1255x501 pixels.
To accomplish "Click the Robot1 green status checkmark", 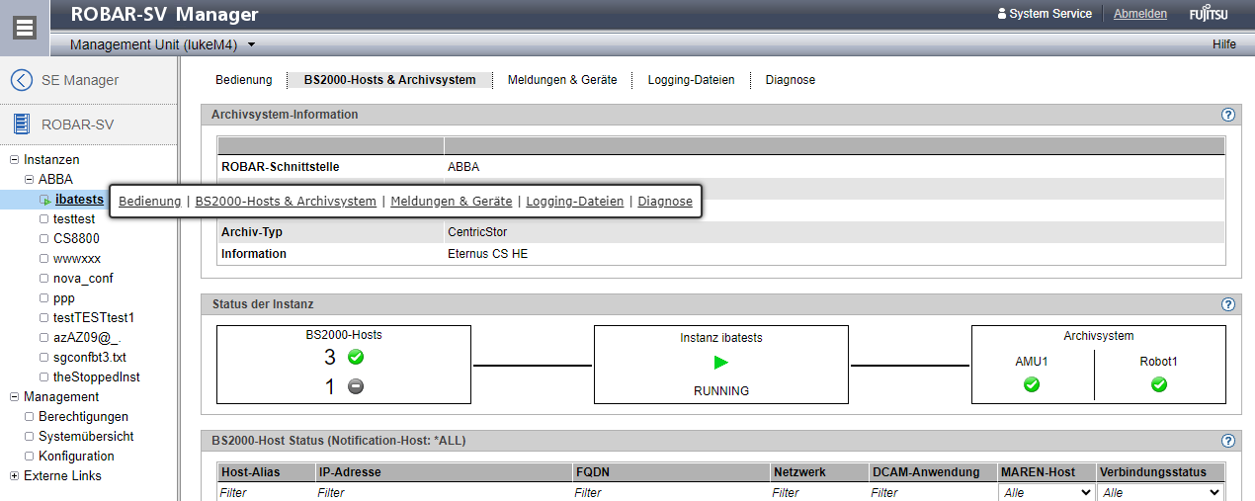I will 1159,384.
